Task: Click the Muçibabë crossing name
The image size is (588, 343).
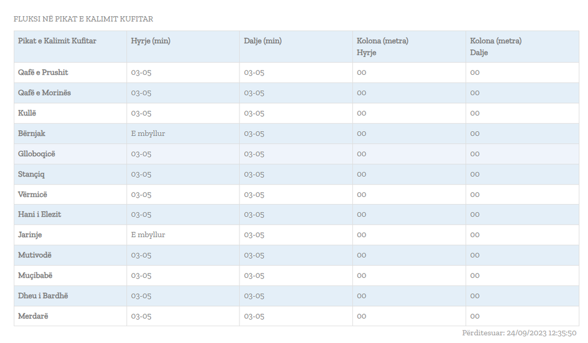Action: coord(35,275)
